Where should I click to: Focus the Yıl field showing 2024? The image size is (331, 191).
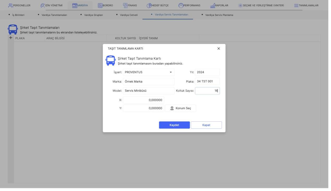pos(207,72)
